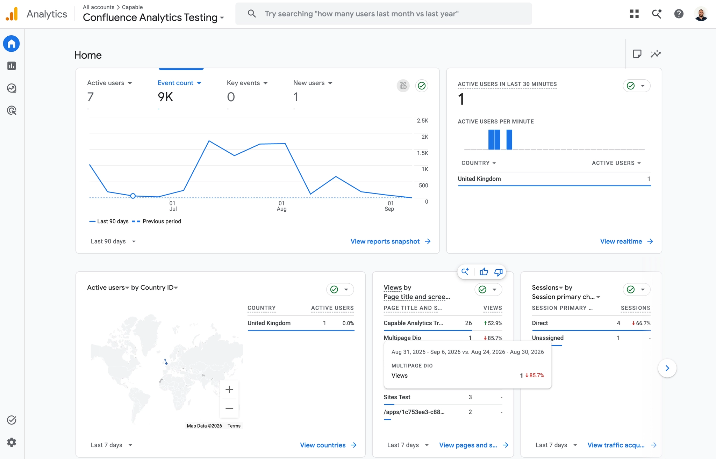Zoom in on the world map

click(229, 389)
